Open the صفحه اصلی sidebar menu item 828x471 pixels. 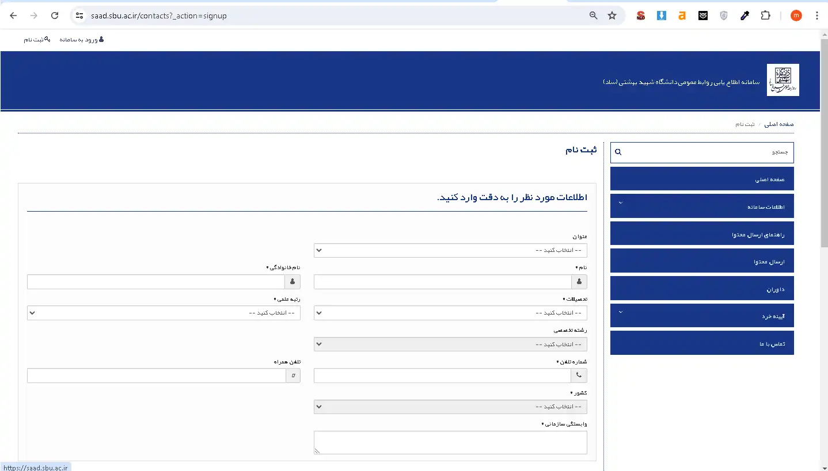click(x=702, y=179)
